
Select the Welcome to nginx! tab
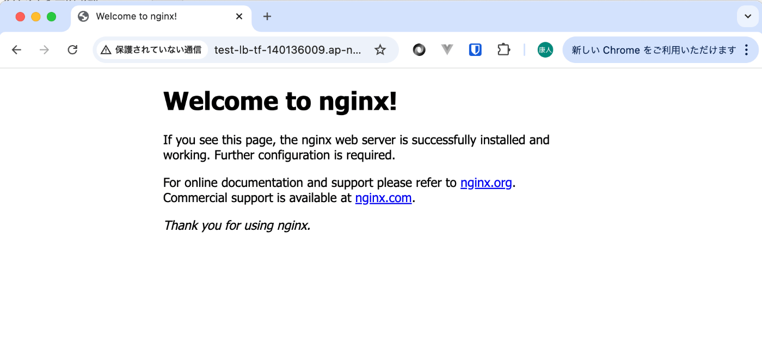(x=161, y=18)
